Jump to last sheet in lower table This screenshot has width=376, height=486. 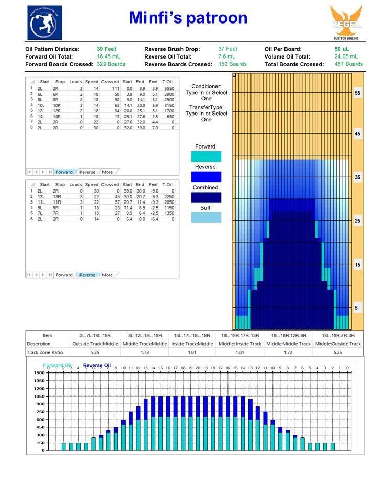[x=50, y=275]
